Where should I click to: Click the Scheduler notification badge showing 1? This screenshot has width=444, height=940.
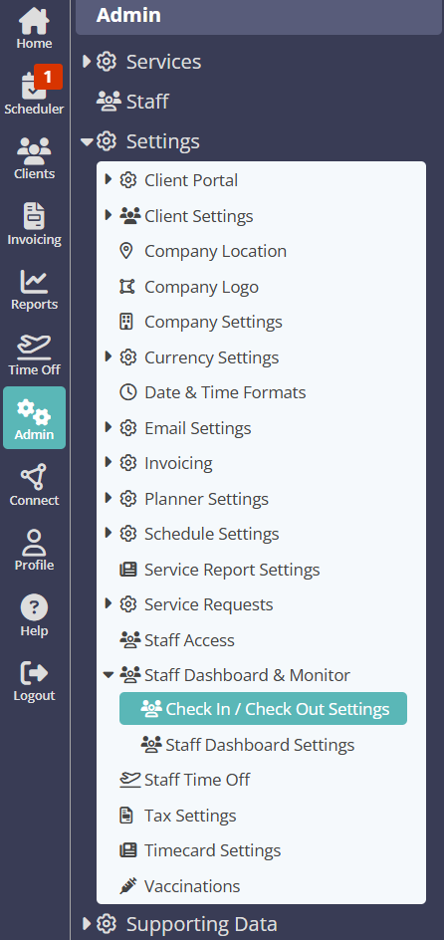click(x=48, y=76)
